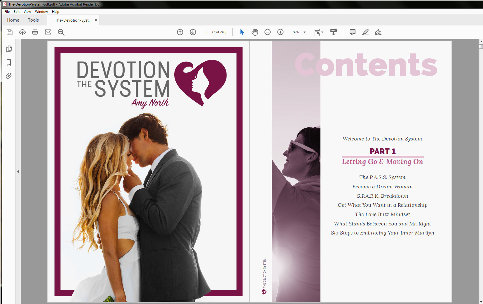
Task: Click the page number input field
Action: click(207, 32)
